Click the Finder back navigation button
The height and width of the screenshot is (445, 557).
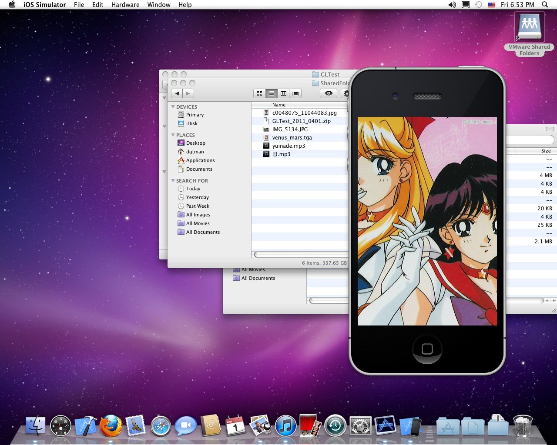177,93
